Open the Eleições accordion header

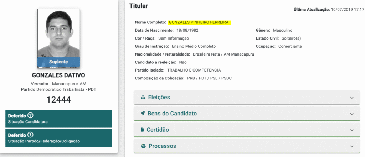point(159,98)
